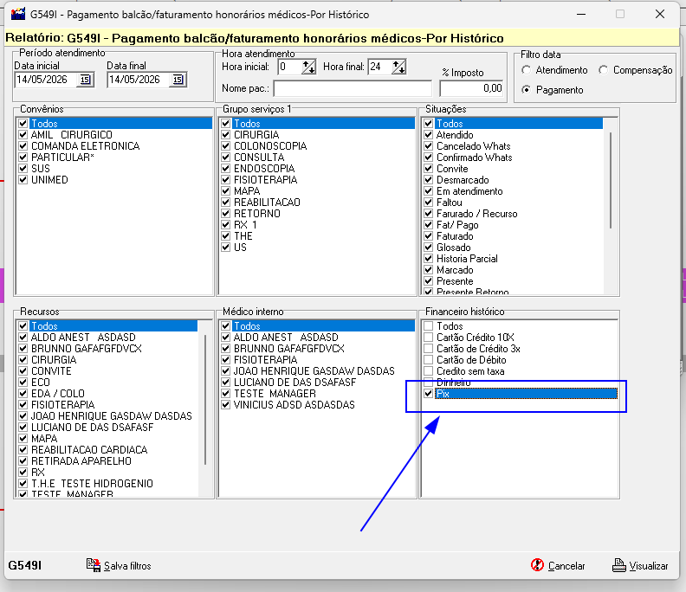
Task: Select JOAO HENRIQUE in Médico interno
Action: [x=314, y=370]
